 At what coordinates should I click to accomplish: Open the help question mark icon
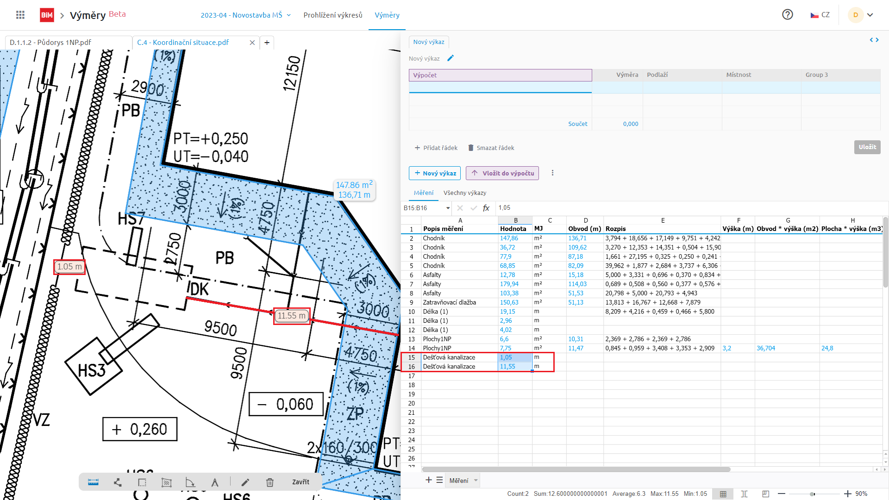(x=787, y=15)
